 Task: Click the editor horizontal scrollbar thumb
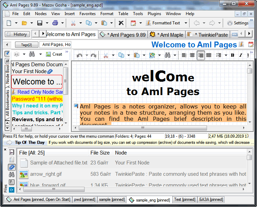[x=143, y=128]
